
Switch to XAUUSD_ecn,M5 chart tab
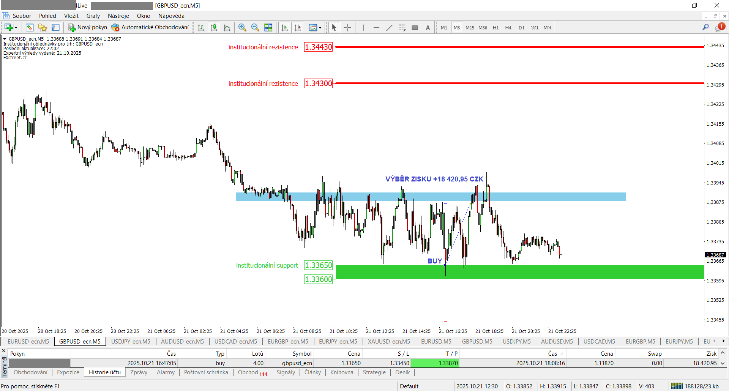point(389,342)
